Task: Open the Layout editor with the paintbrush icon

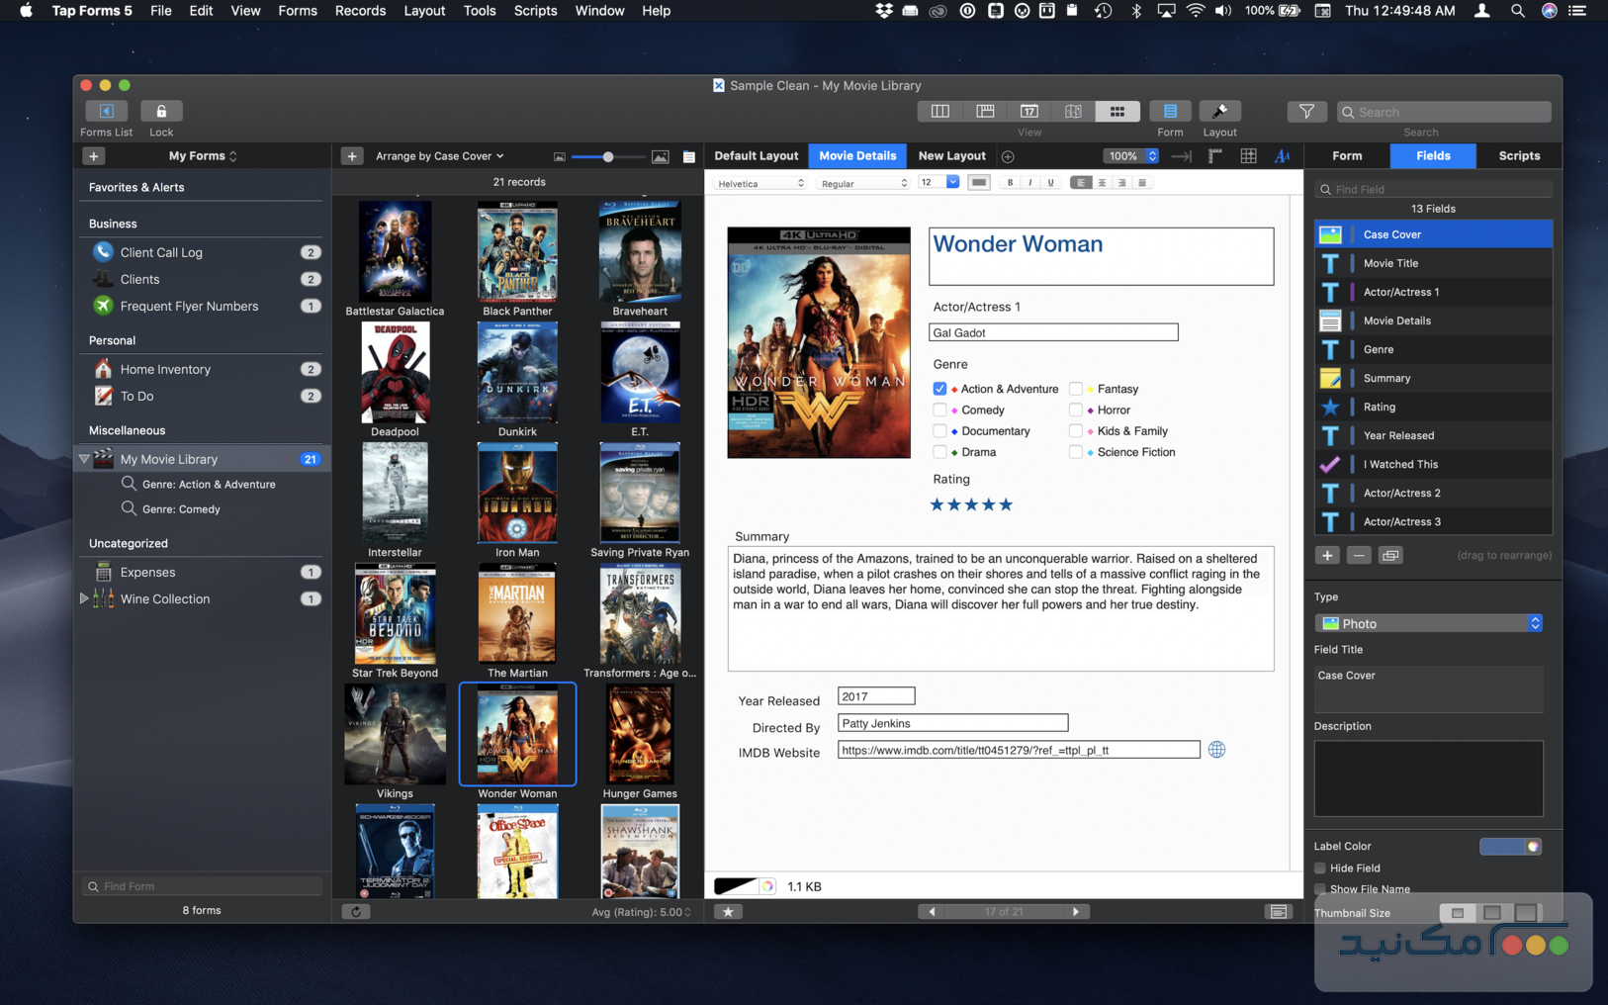Action: pos(1219,111)
